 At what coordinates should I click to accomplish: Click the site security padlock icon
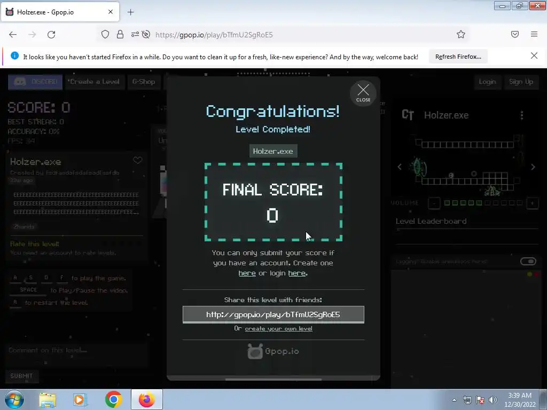coord(120,34)
